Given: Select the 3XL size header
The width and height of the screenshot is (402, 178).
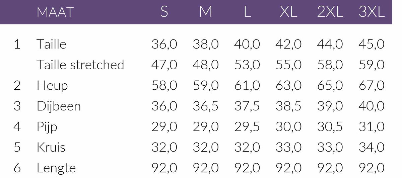Looking at the screenshot, I should 372,12.
